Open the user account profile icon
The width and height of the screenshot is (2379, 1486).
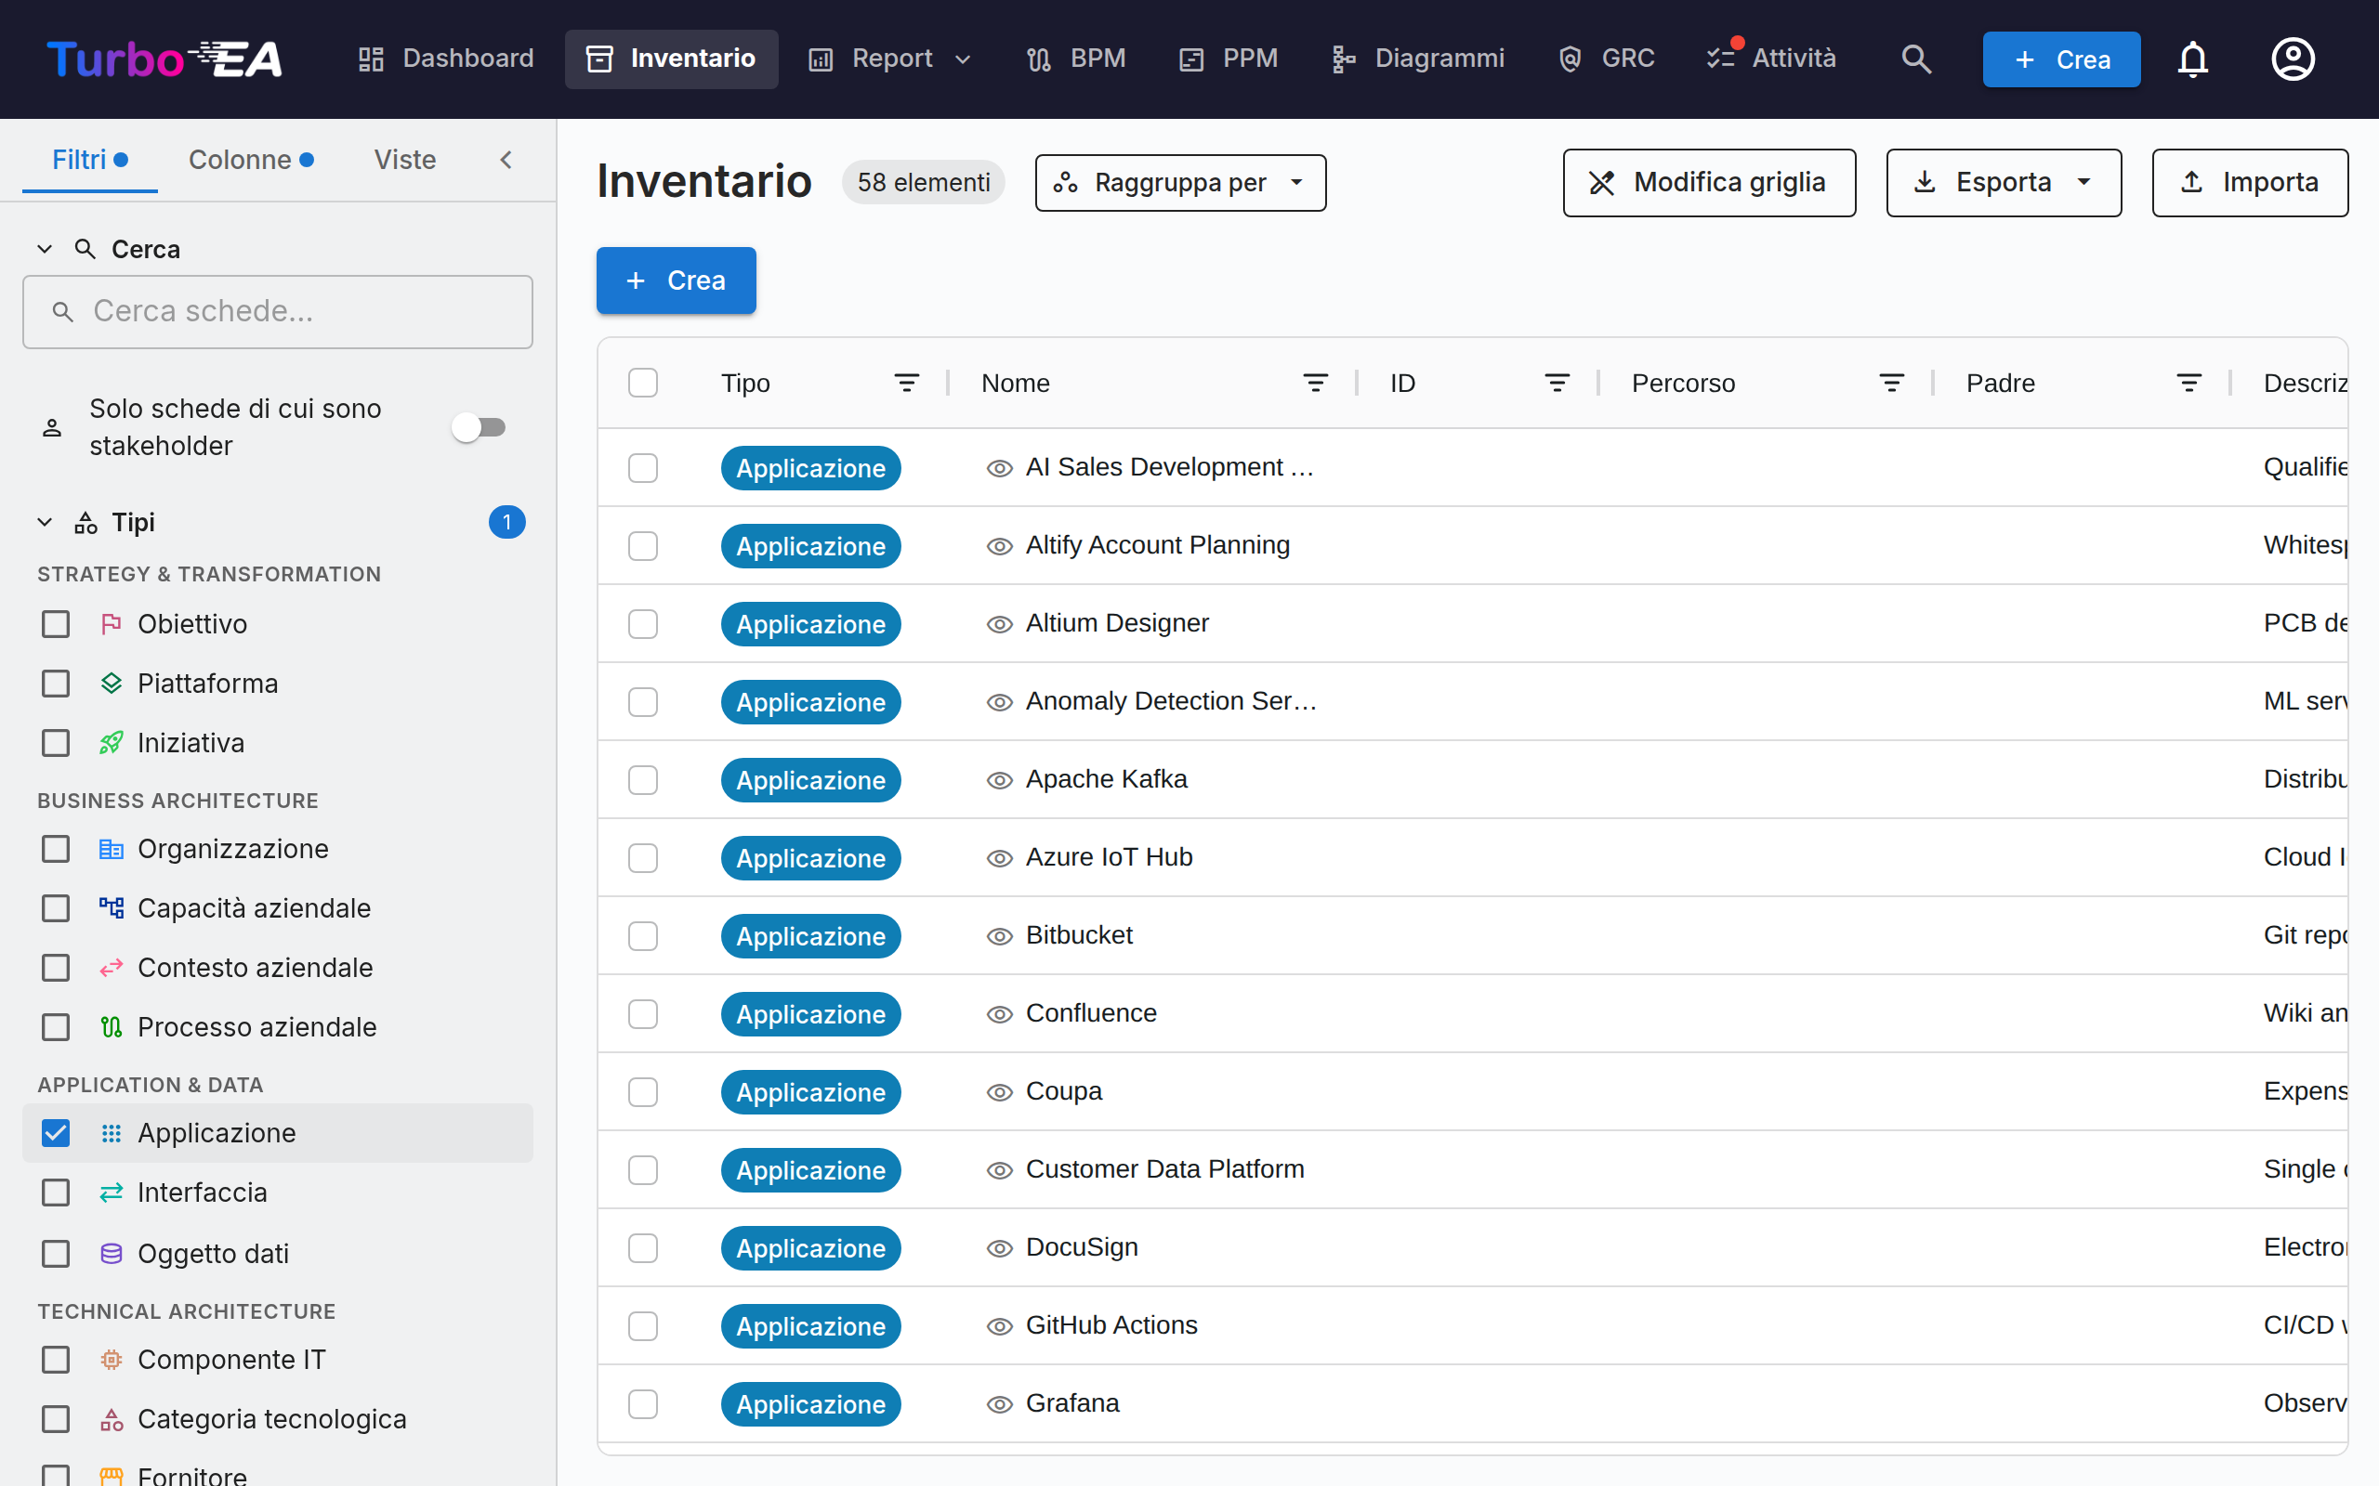(2293, 59)
